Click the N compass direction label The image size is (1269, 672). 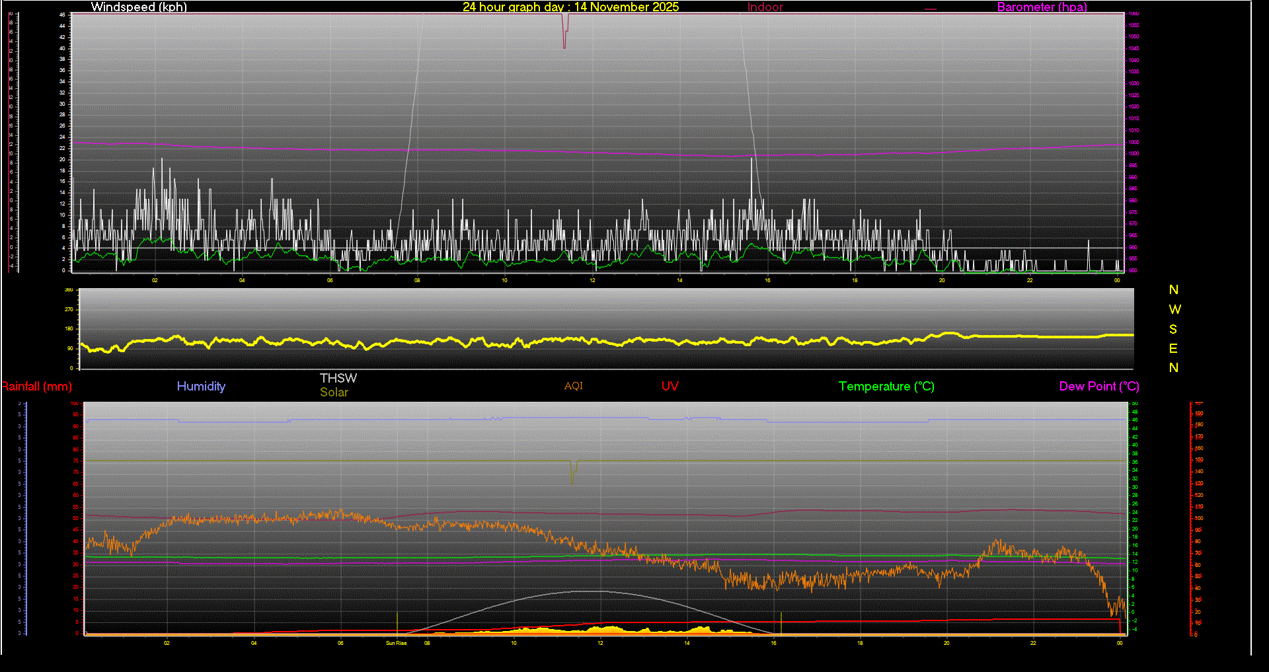click(1174, 289)
